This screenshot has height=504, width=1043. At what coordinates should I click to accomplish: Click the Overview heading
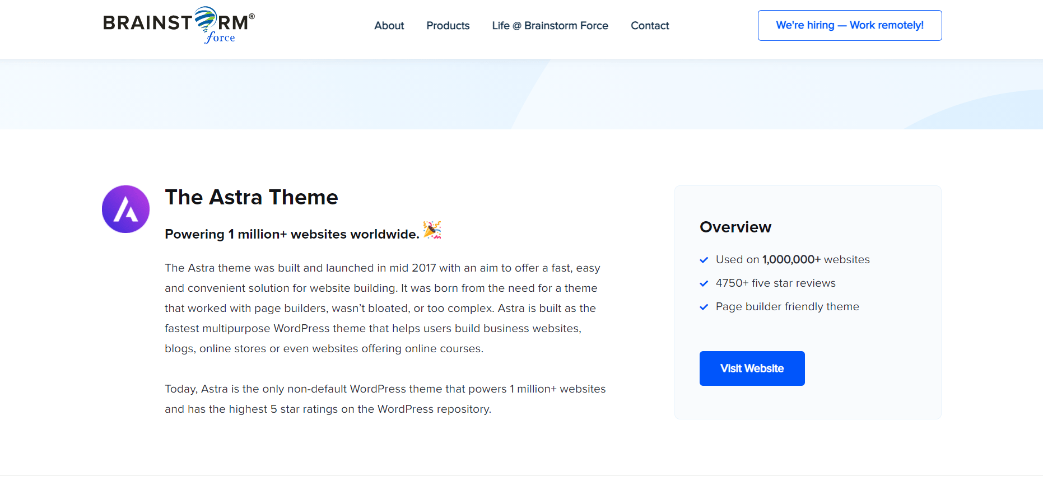point(735,227)
